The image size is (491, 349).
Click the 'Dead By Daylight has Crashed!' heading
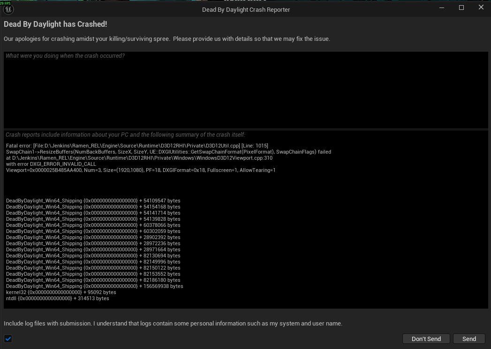point(55,24)
